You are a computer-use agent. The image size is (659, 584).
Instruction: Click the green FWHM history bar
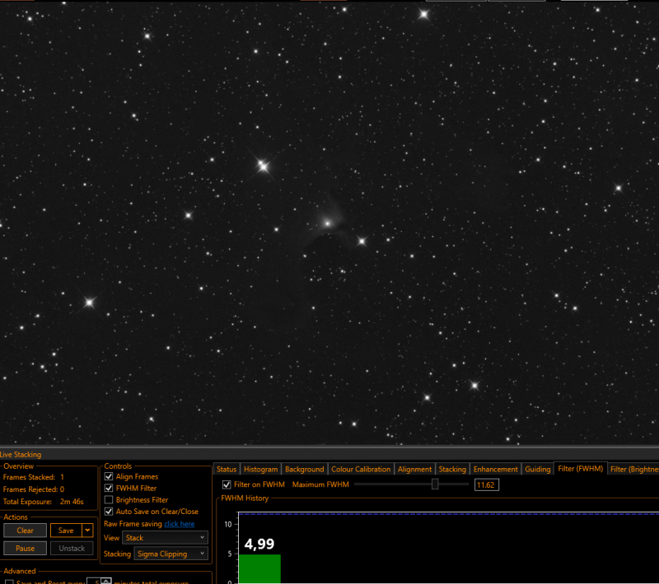pos(259,568)
